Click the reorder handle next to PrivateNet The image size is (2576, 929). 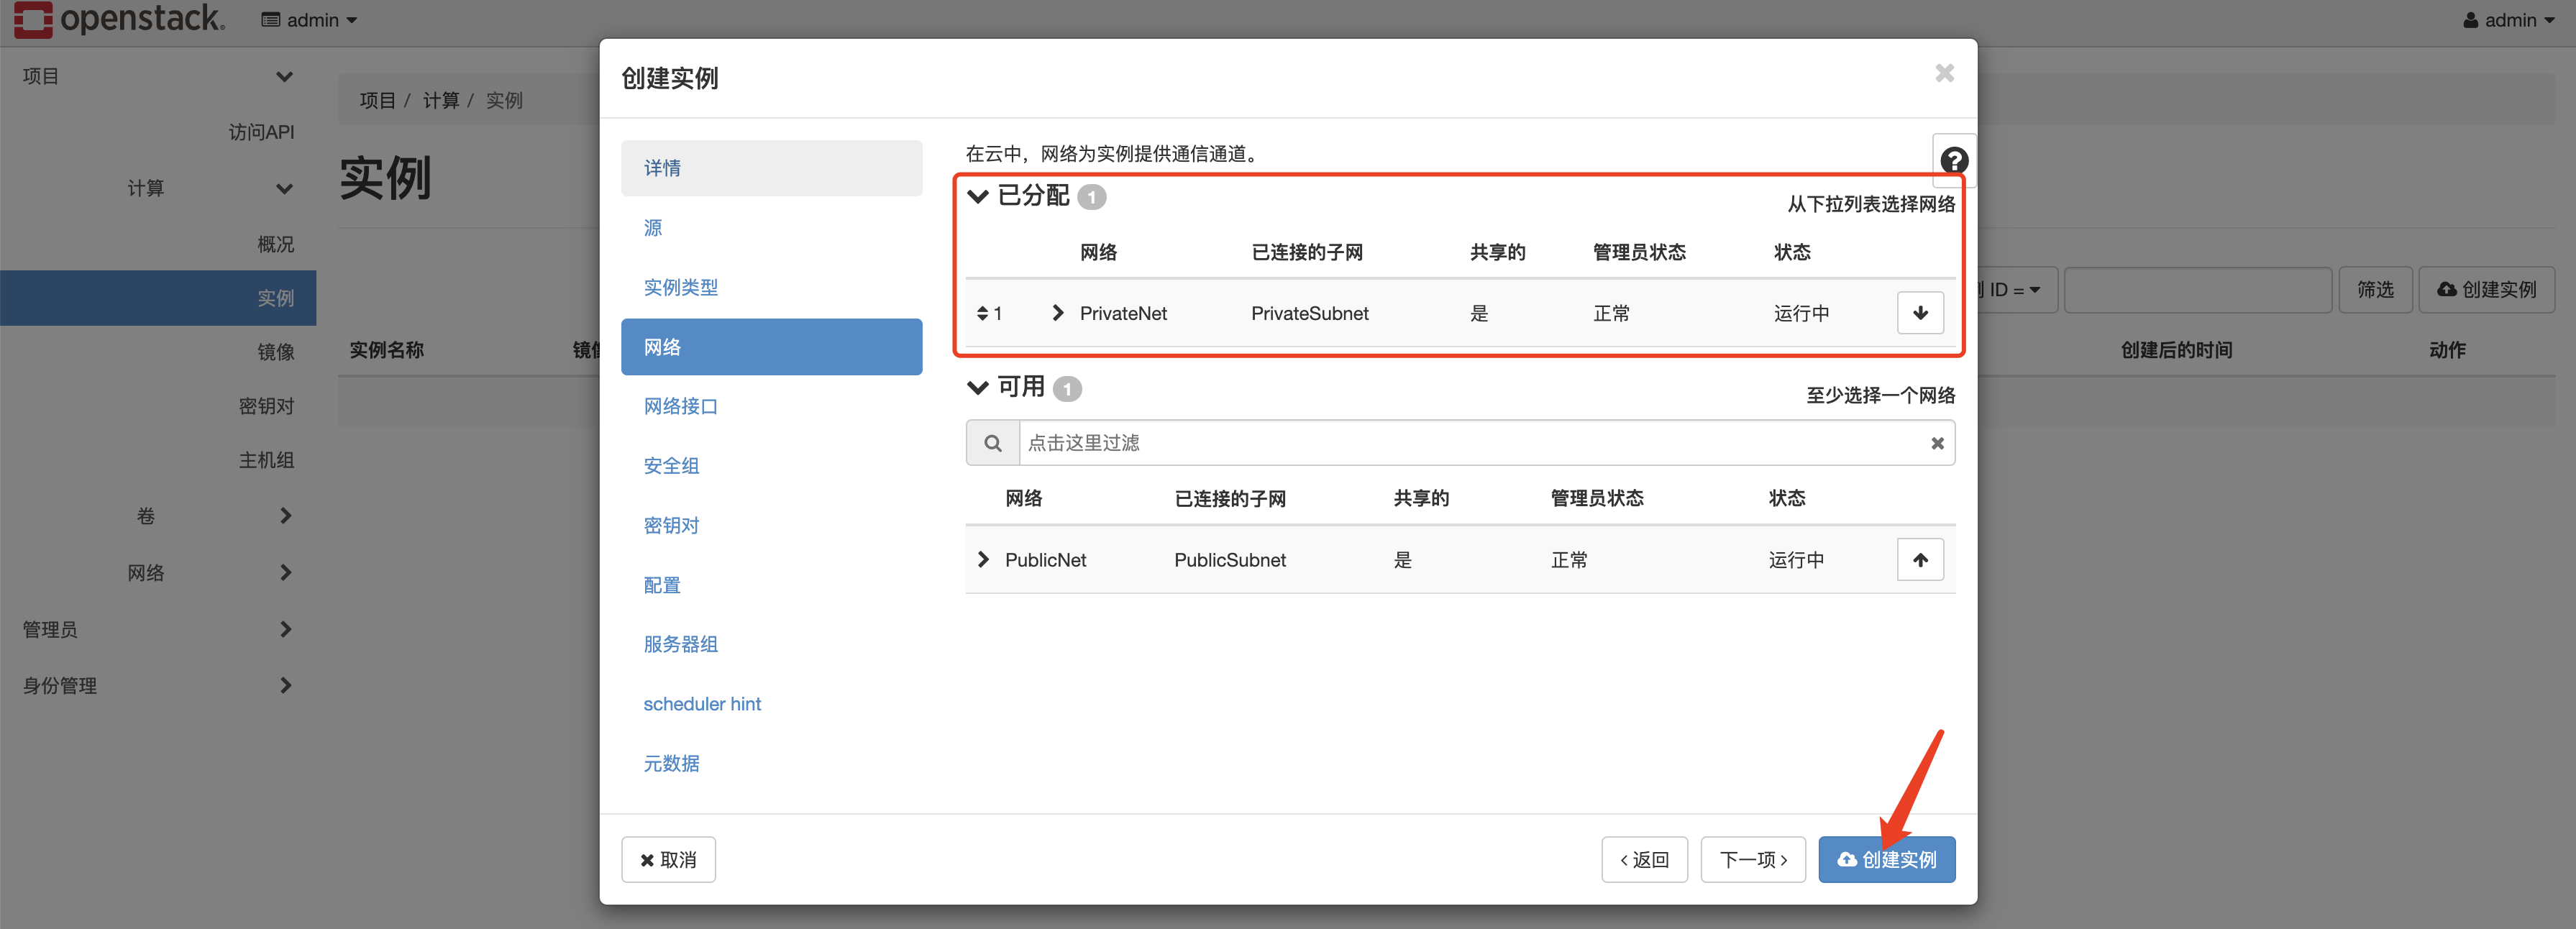[x=983, y=312]
